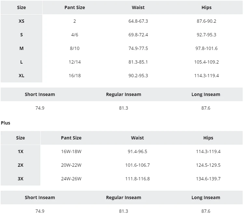Select the 12/14 pant size cell
Screen dimensions: 244x216
75,62
